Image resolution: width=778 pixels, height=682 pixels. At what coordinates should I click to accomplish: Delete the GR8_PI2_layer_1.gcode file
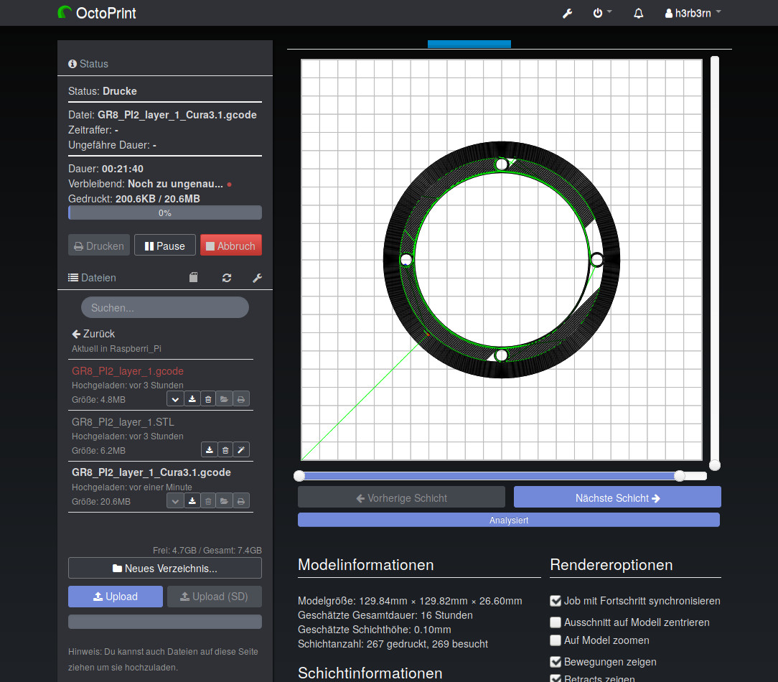tap(208, 399)
